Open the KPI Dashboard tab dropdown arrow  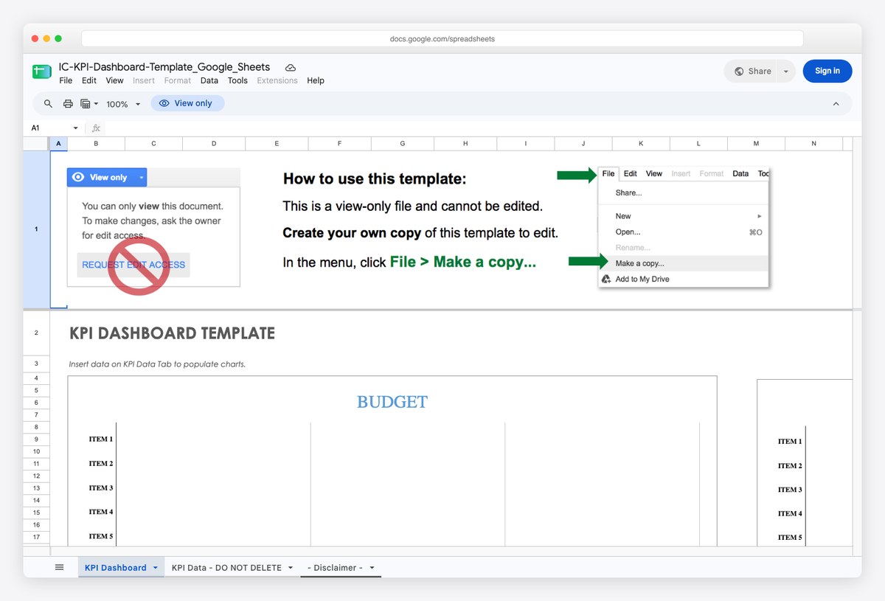[156, 568]
